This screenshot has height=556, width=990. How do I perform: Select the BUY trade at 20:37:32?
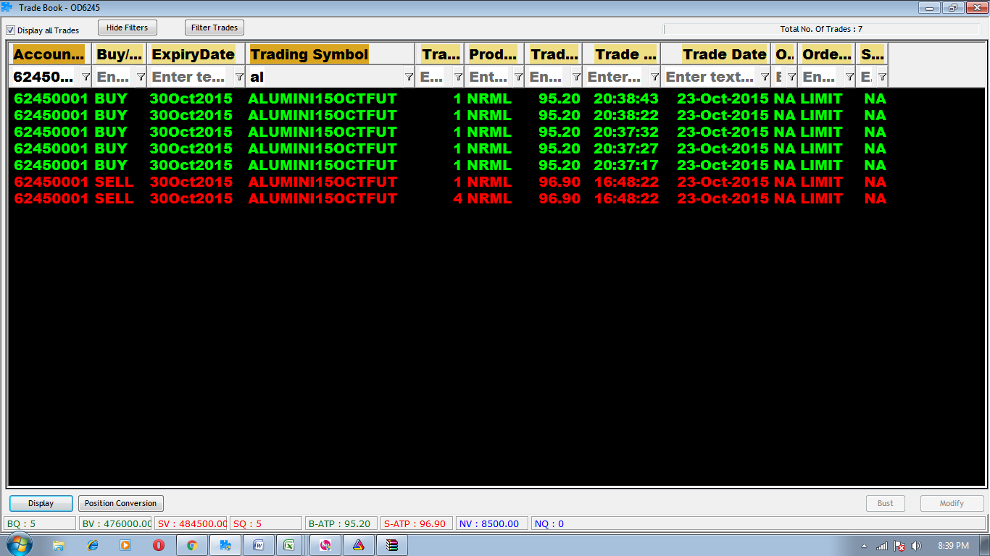click(449, 132)
